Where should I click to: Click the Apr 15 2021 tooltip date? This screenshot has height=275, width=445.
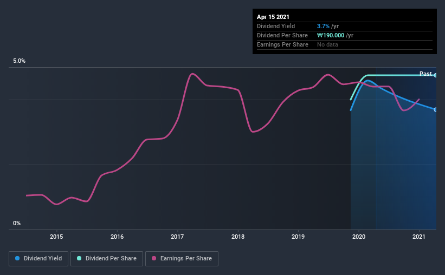tap(273, 17)
